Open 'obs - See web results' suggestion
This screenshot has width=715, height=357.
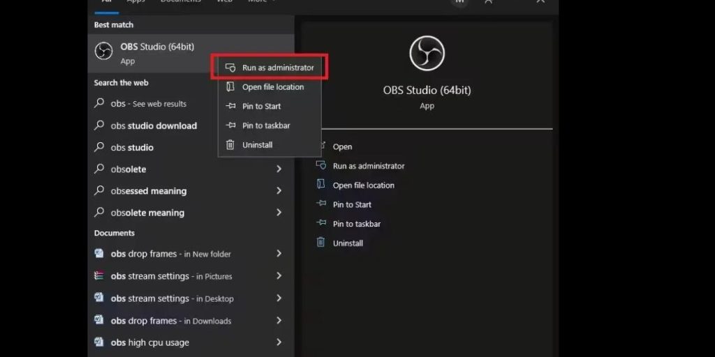coord(148,104)
